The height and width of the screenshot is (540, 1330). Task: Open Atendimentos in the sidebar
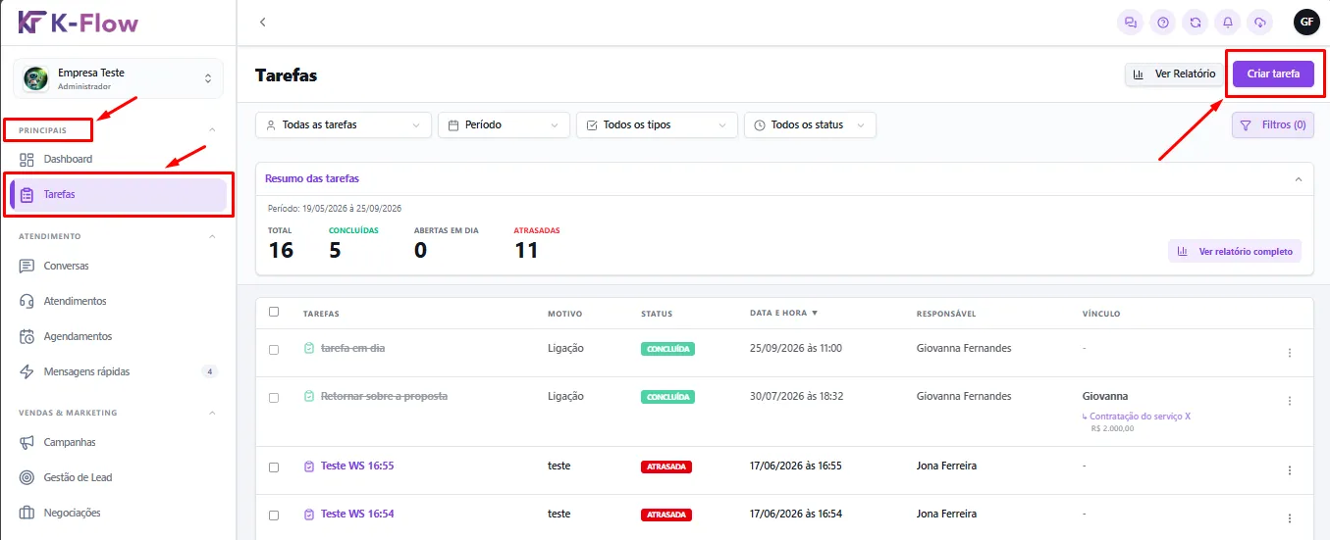(118, 301)
